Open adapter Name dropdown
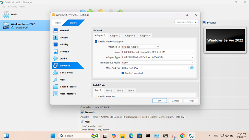Screen dimensions: 249x140 click(x=158, y=52)
